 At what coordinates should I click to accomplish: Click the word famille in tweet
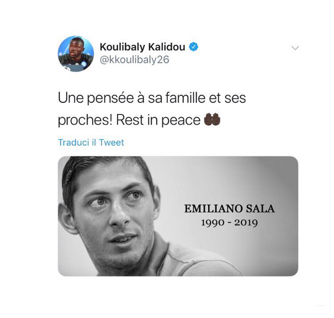pos(185,98)
